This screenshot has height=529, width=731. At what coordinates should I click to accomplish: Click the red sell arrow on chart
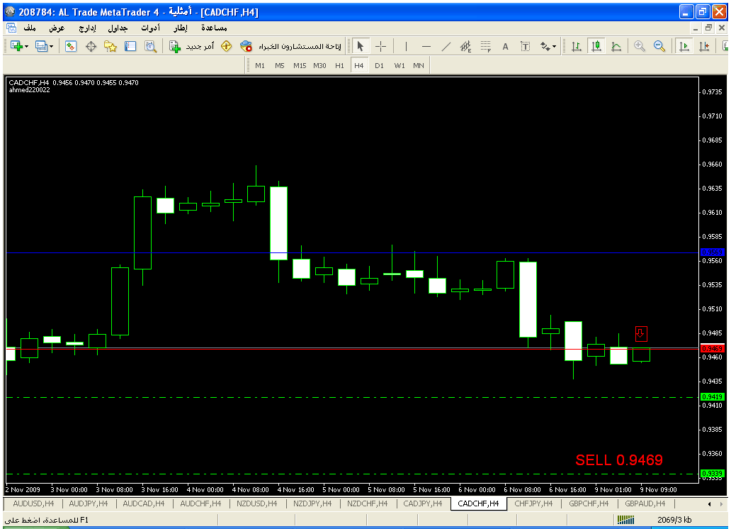(x=641, y=333)
